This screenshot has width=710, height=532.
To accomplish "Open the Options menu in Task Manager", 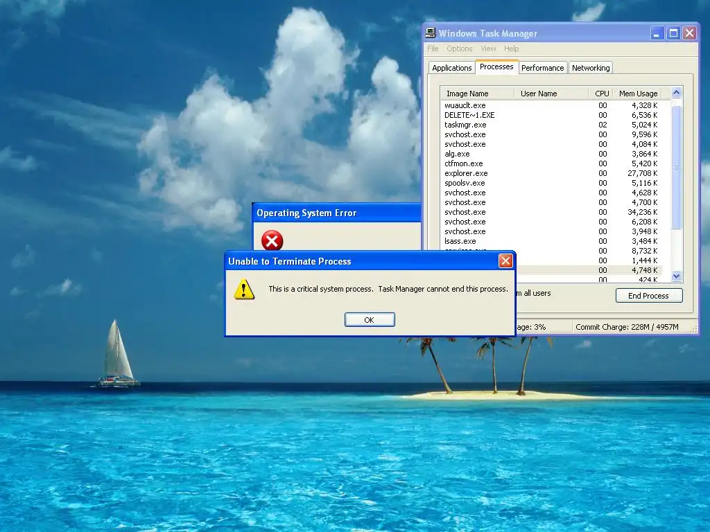I will [459, 48].
